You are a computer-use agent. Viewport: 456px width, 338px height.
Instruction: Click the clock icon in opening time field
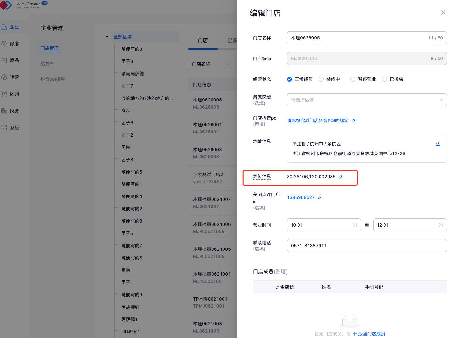click(354, 225)
